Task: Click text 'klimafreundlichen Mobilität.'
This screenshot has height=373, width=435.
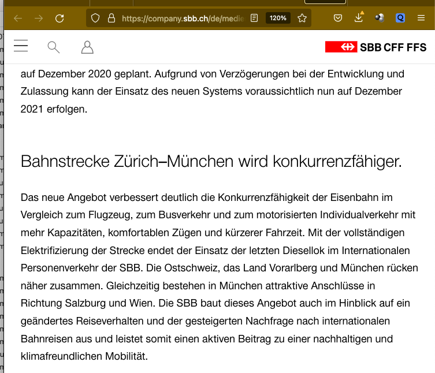Action: [84, 356]
